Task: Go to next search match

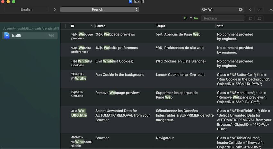Action: pos(259,10)
